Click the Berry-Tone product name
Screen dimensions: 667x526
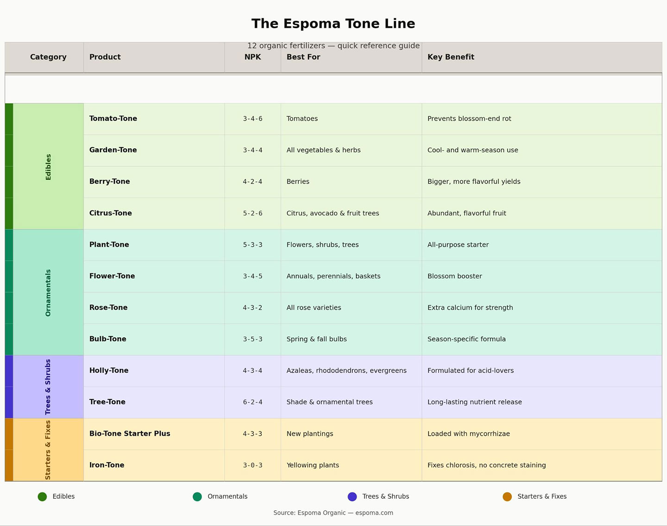109,182
